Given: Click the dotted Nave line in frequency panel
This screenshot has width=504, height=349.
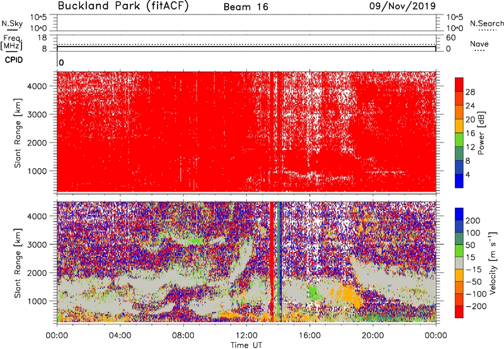Looking at the screenshot, I should tap(246, 44).
